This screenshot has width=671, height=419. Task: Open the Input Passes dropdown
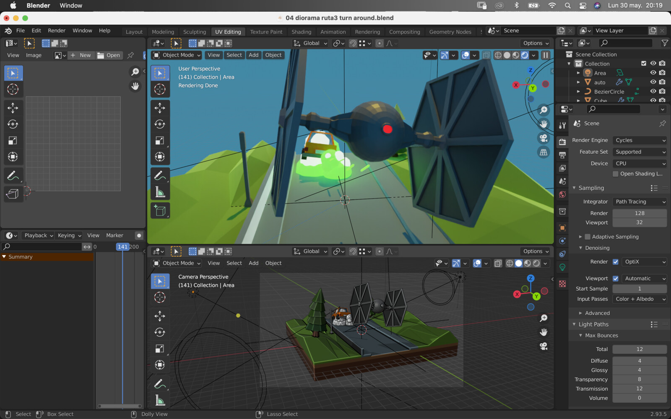click(640, 299)
